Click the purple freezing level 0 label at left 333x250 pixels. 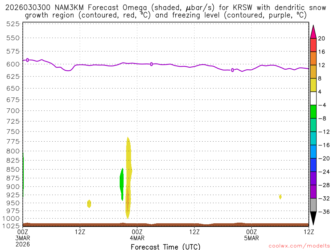click(x=27, y=60)
